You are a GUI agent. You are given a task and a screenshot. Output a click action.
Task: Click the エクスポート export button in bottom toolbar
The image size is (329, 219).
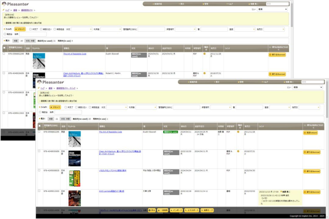(x=192, y=210)
